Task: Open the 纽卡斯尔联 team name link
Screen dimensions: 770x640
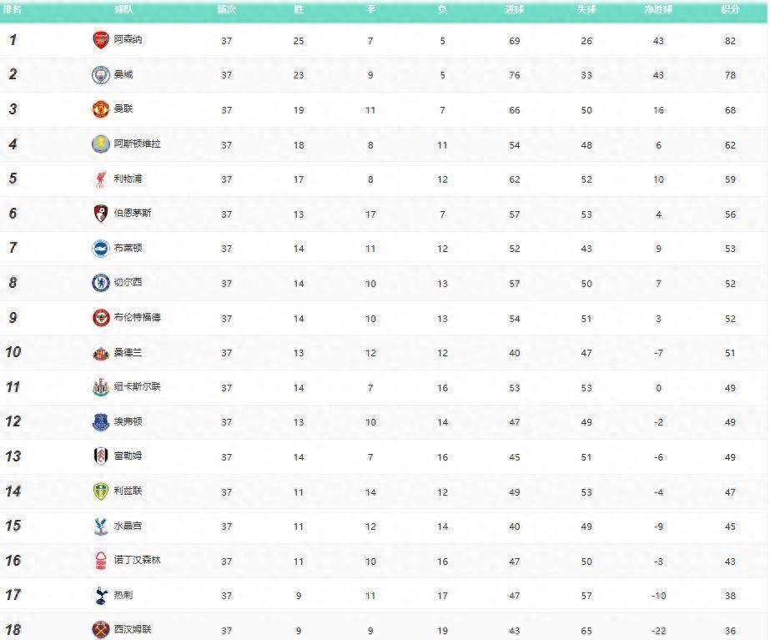Action: tap(138, 386)
